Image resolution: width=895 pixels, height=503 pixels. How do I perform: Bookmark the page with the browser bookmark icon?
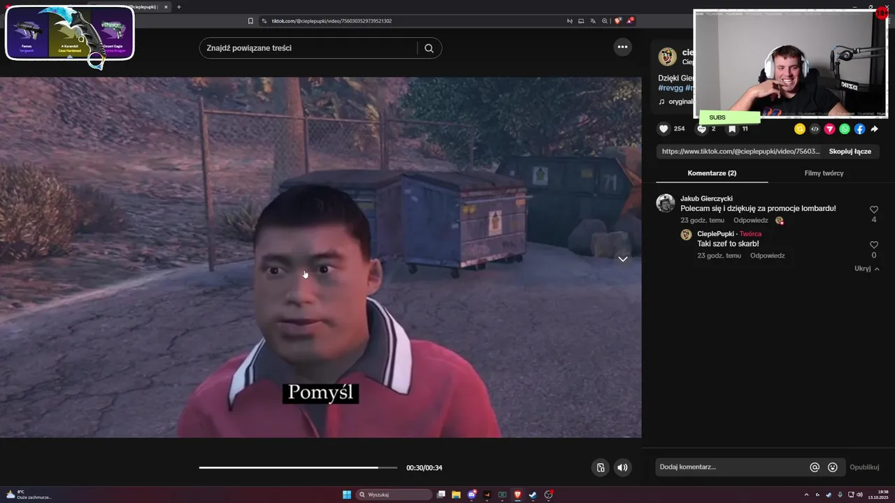tap(250, 21)
